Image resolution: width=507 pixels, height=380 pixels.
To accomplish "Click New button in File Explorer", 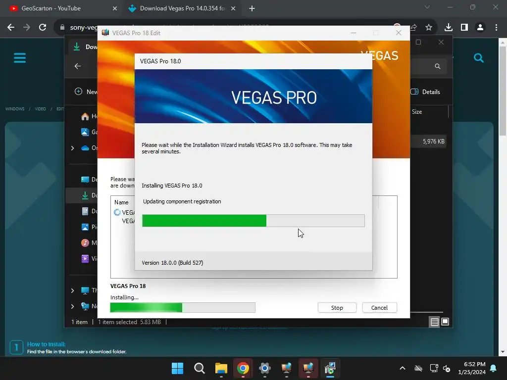I will (x=86, y=92).
